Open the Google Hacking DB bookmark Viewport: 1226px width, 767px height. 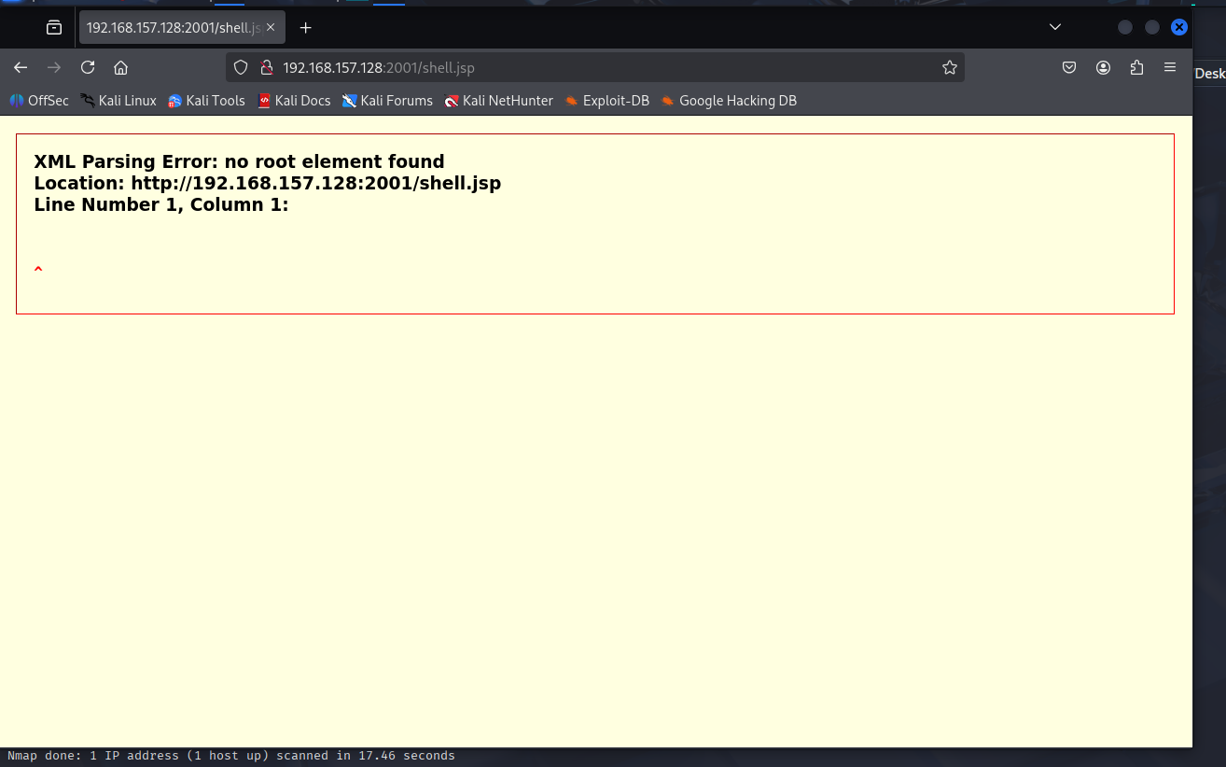(729, 101)
